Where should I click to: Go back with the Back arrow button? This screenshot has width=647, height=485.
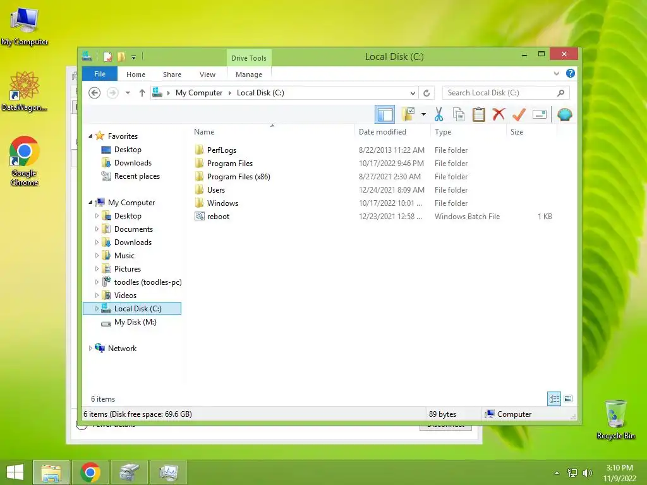95,93
